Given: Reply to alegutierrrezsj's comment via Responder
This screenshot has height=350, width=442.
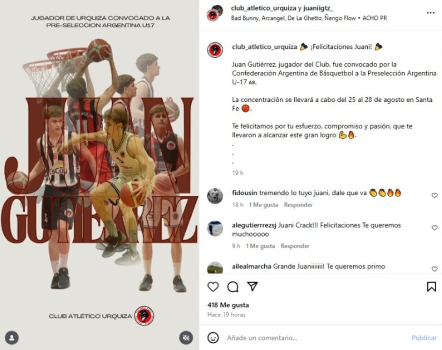Looking at the screenshot, I should tap(295, 246).
